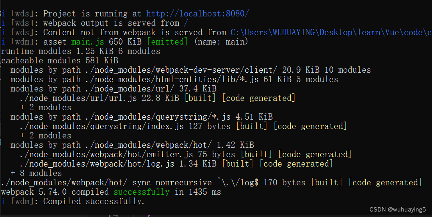The height and width of the screenshot is (217, 432).
Task: Click the webpack/hot/emitter.js path
Action: tap(107, 154)
